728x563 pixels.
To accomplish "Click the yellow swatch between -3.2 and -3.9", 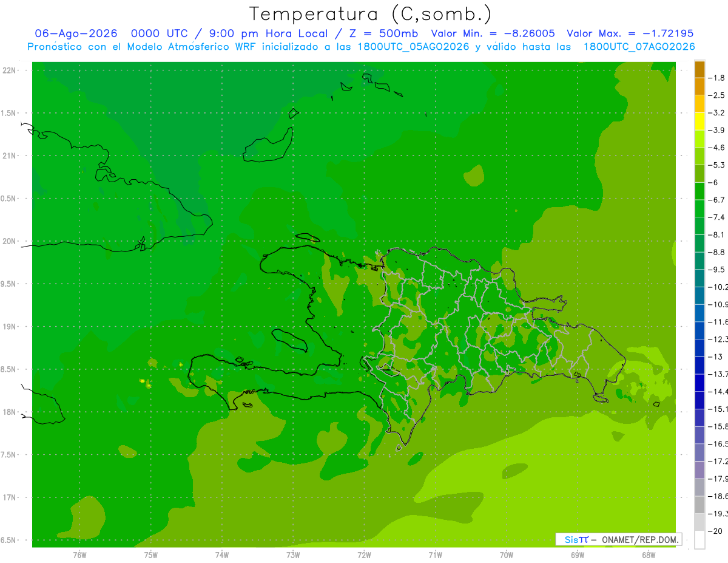I will (x=699, y=121).
